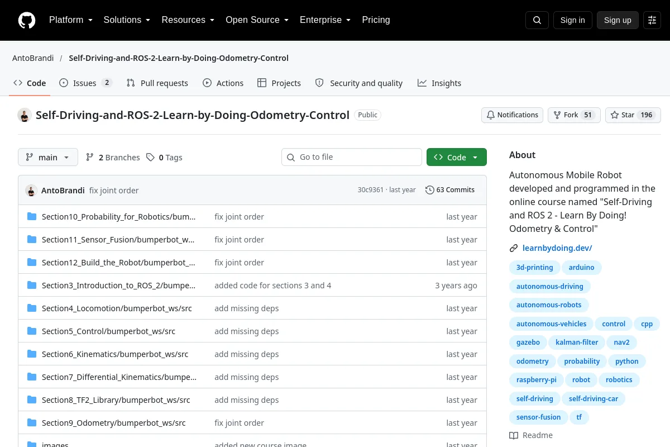Open the Pricing page

[376, 20]
